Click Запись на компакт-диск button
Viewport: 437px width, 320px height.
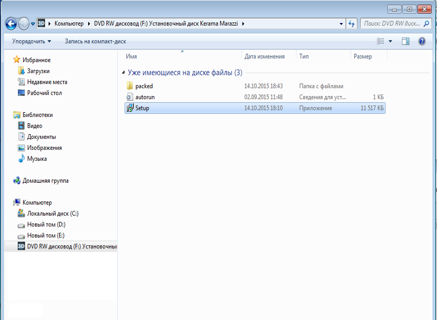pos(95,42)
